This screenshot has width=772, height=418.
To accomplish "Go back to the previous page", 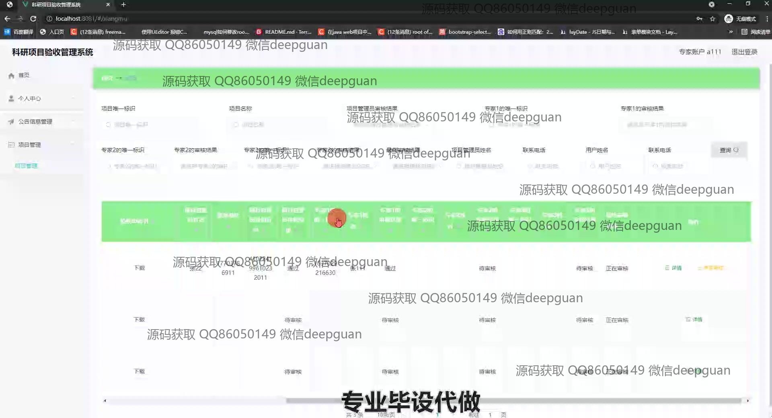I will click(7, 18).
